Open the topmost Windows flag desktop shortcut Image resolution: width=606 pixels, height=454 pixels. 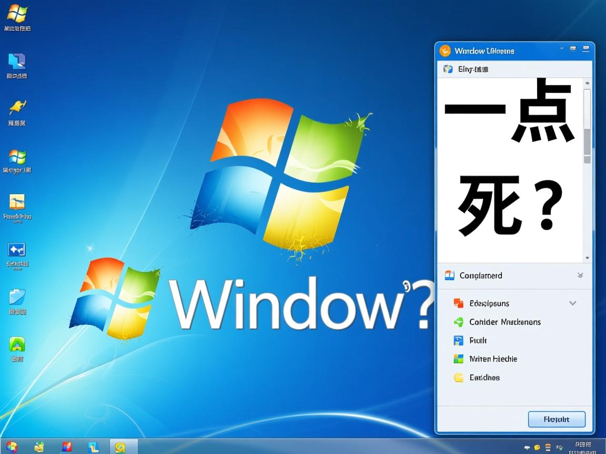point(17,13)
